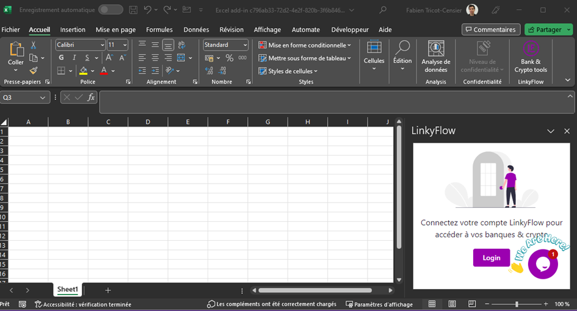Screen dimensions: 577x311
Task: Apply italic formatting
Action: coord(74,57)
